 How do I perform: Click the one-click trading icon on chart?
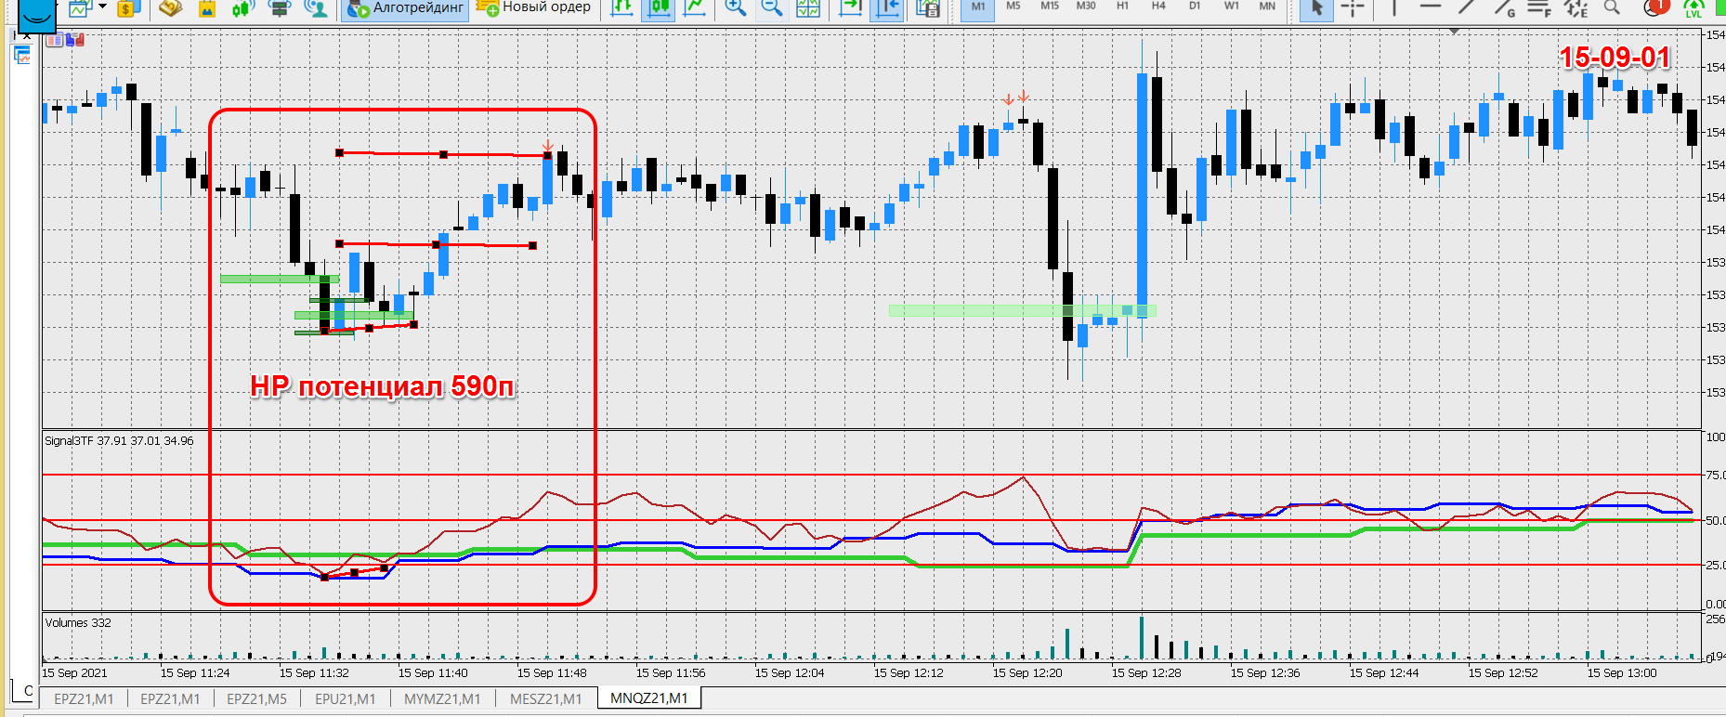click(x=54, y=40)
